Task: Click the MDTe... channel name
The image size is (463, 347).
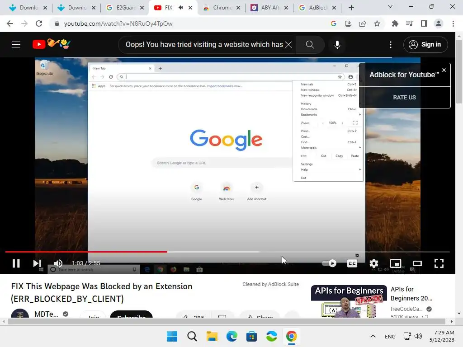Action: point(46,314)
